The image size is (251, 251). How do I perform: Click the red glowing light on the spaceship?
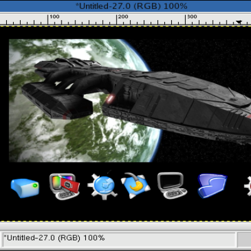(x=110, y=99)
